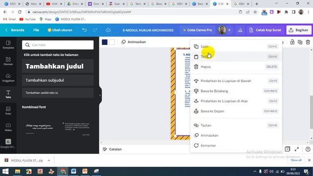The image size is (313, 176).
Task: Open the Elemen side panel
Action: [x=8, y=61]
